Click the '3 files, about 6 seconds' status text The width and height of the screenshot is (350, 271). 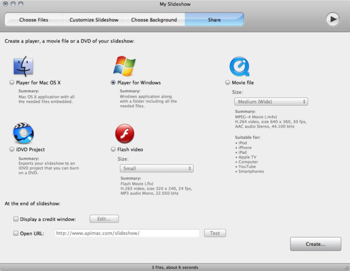click(175, 267)
